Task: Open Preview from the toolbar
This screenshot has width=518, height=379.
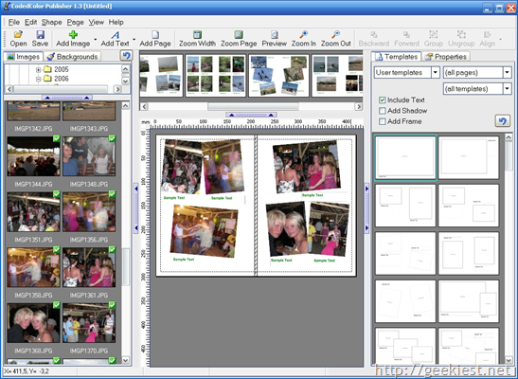Action: click(275, 34)
